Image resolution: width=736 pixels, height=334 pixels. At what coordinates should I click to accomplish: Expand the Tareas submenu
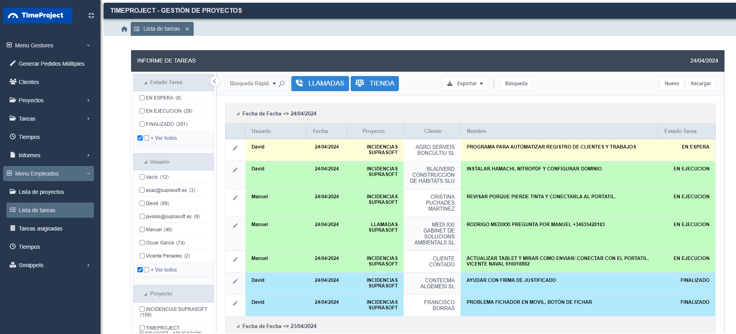pyautogui.click(x=50, y=119)
